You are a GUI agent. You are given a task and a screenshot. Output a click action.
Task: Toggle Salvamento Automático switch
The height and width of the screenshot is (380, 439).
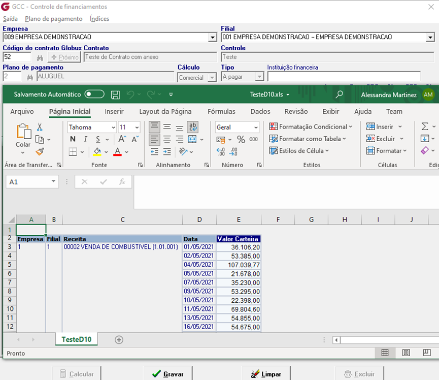pos(94,94)
